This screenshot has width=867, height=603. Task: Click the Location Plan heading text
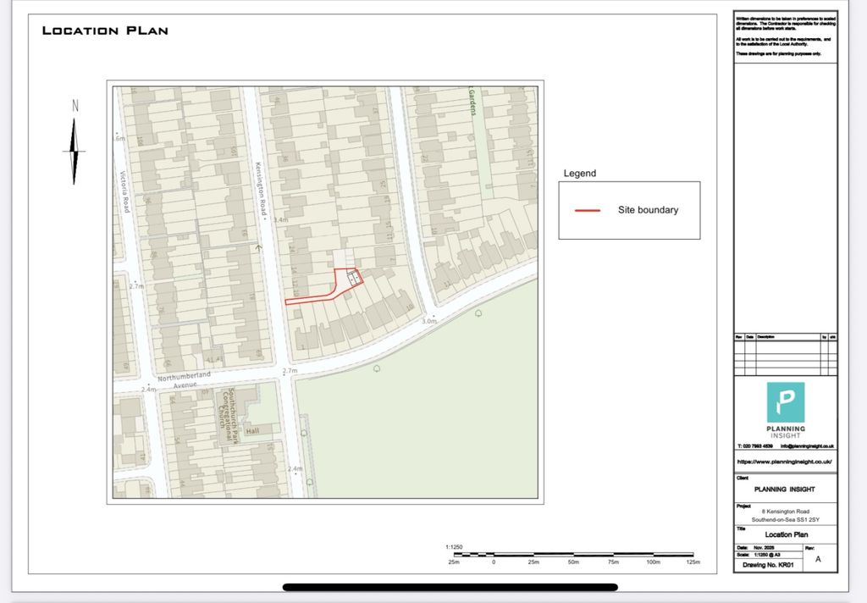[x=105, y=30]
